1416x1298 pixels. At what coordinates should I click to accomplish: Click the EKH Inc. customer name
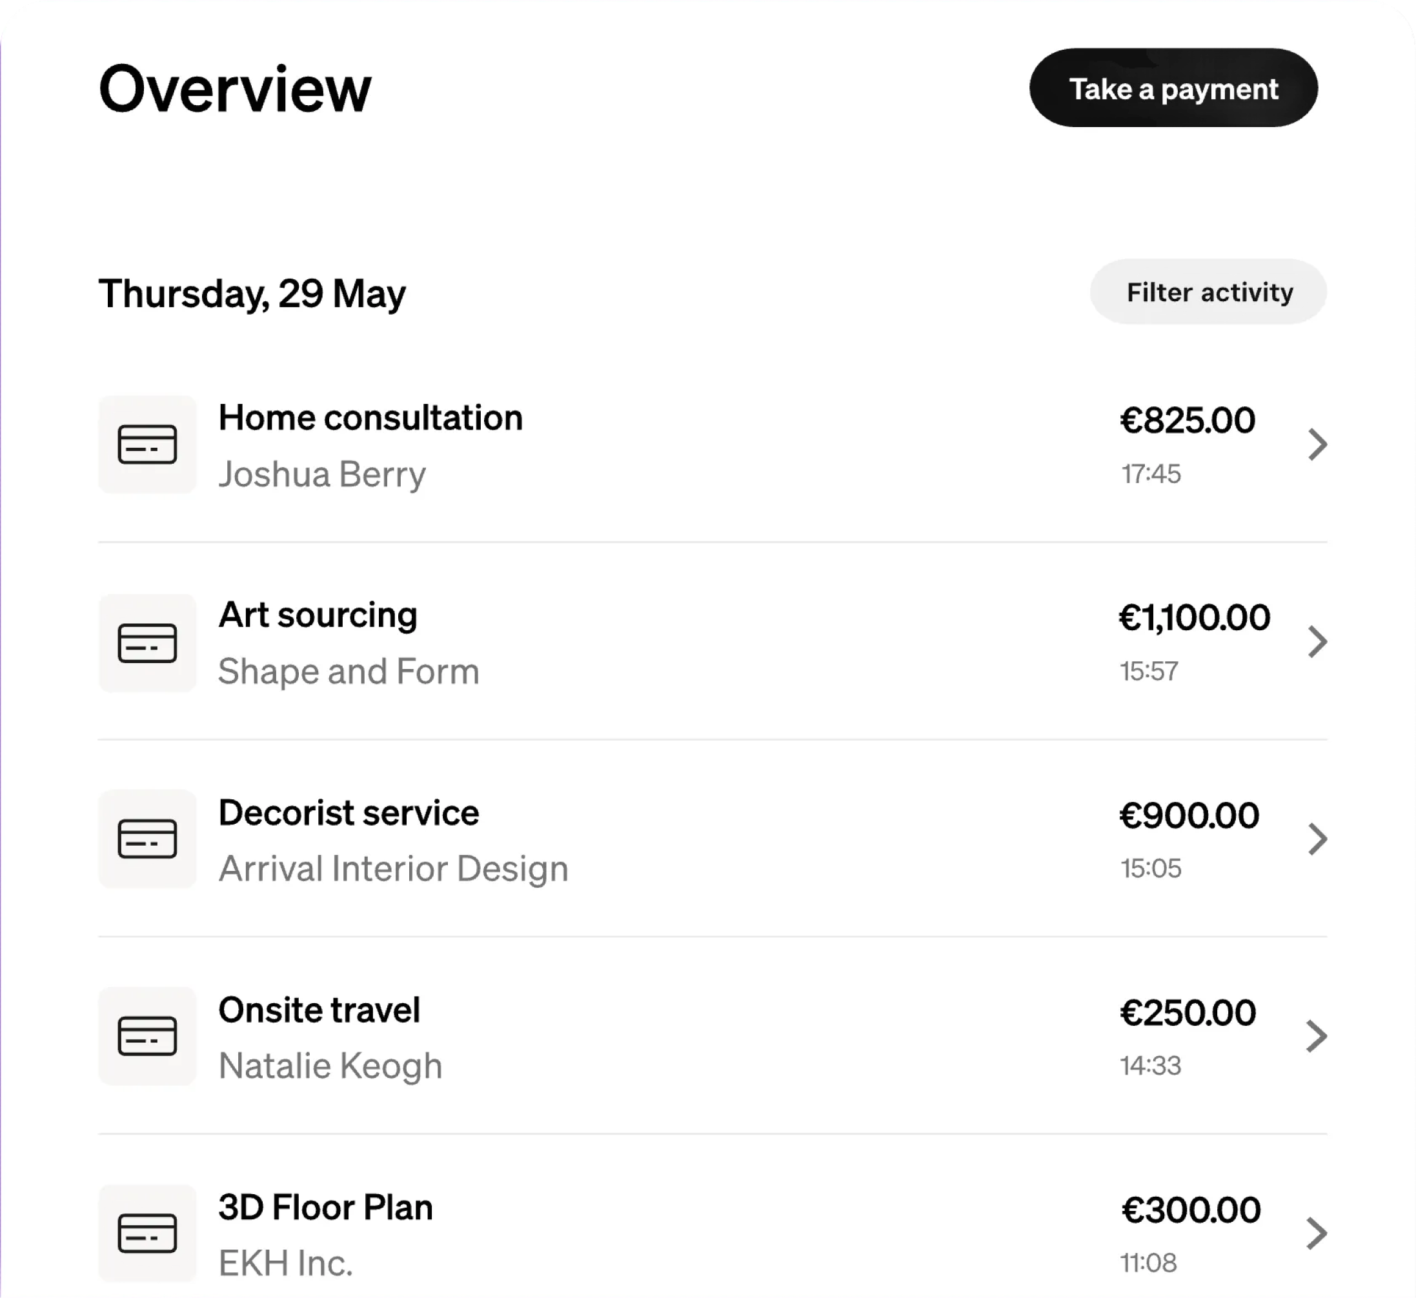click(285, 1263)
